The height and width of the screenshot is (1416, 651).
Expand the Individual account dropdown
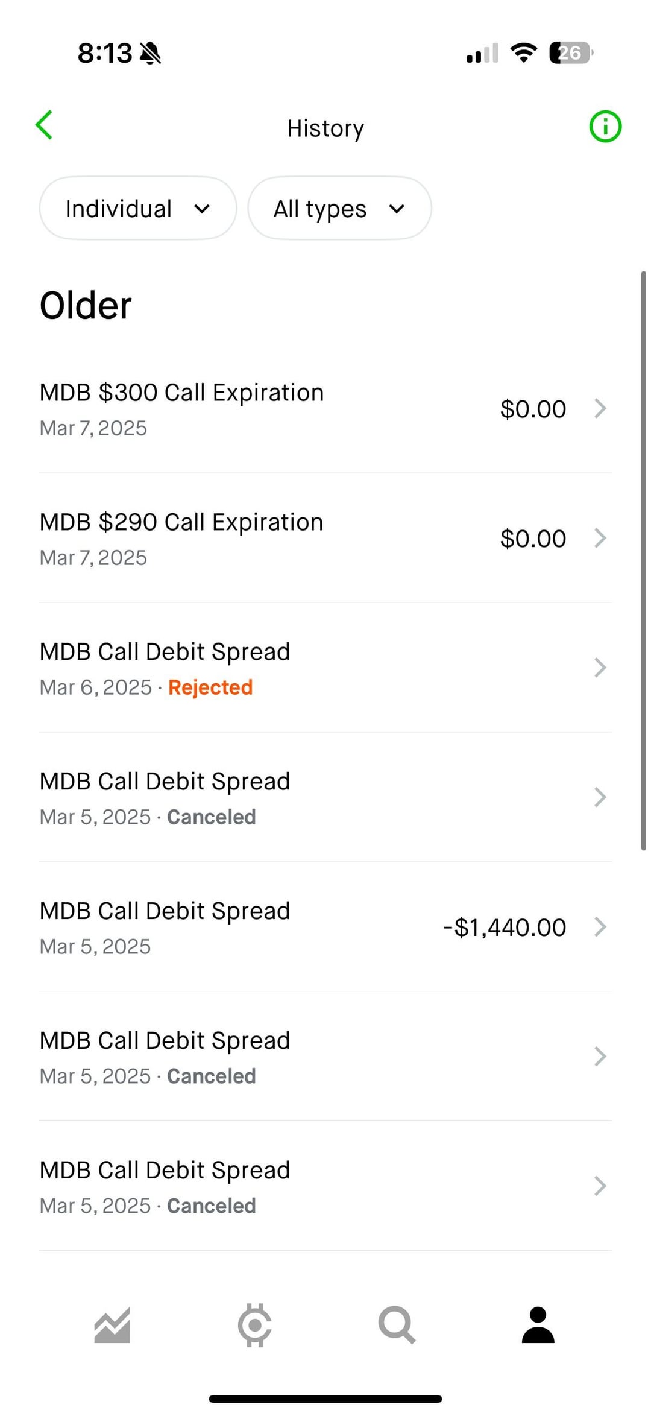(137, 209)
